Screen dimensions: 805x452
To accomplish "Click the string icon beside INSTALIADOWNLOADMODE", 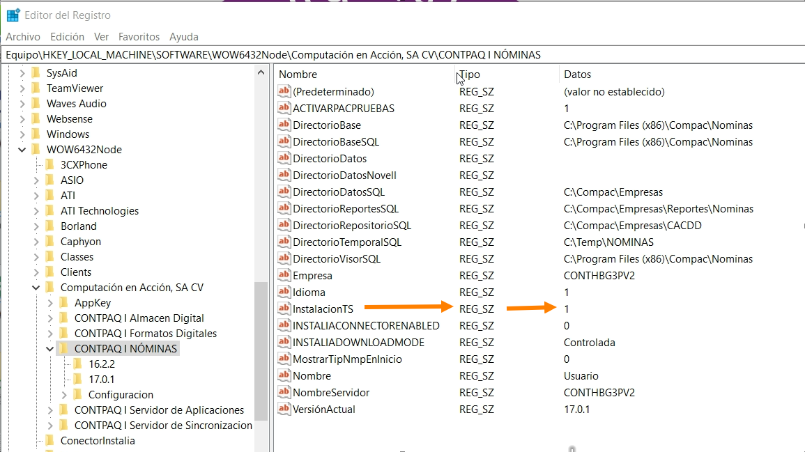I will [284, 342].
